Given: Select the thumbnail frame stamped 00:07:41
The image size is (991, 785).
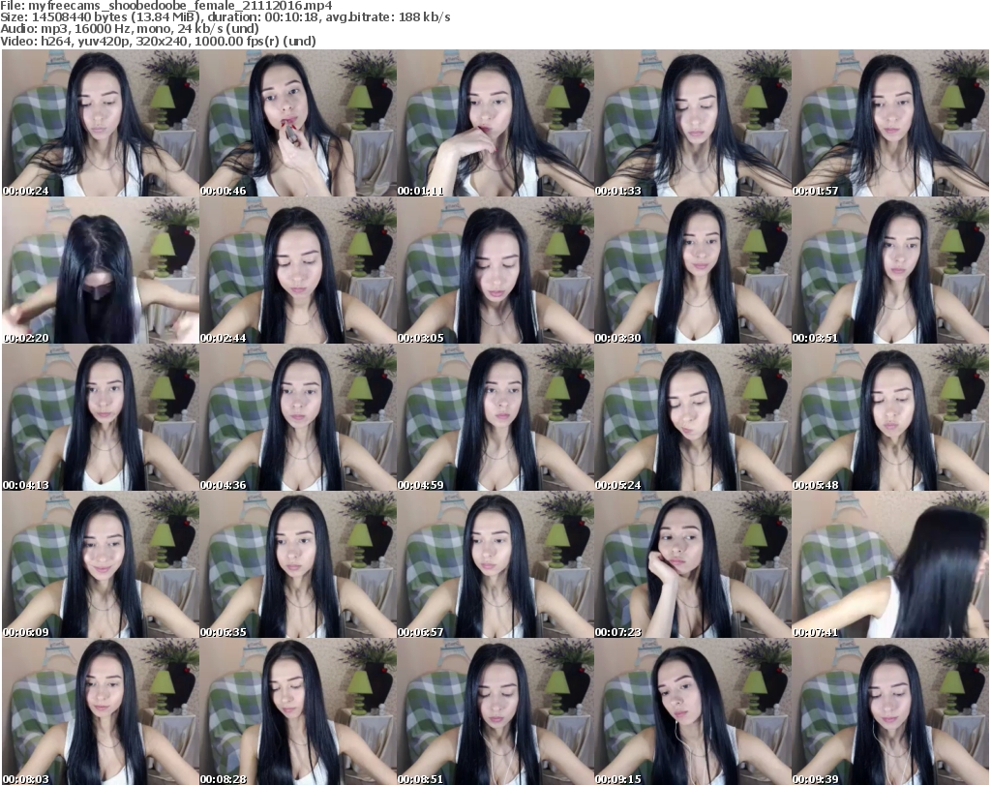Looking at the screenshot, I should click(x=890, y=564).
